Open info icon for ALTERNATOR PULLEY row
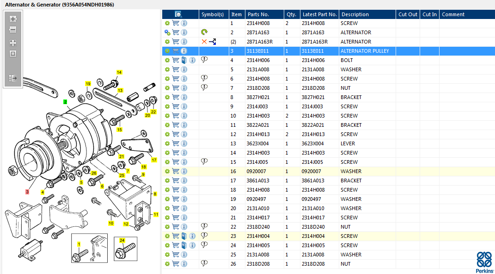Screen dimensions: 495x274 click(x=184, y=51)
